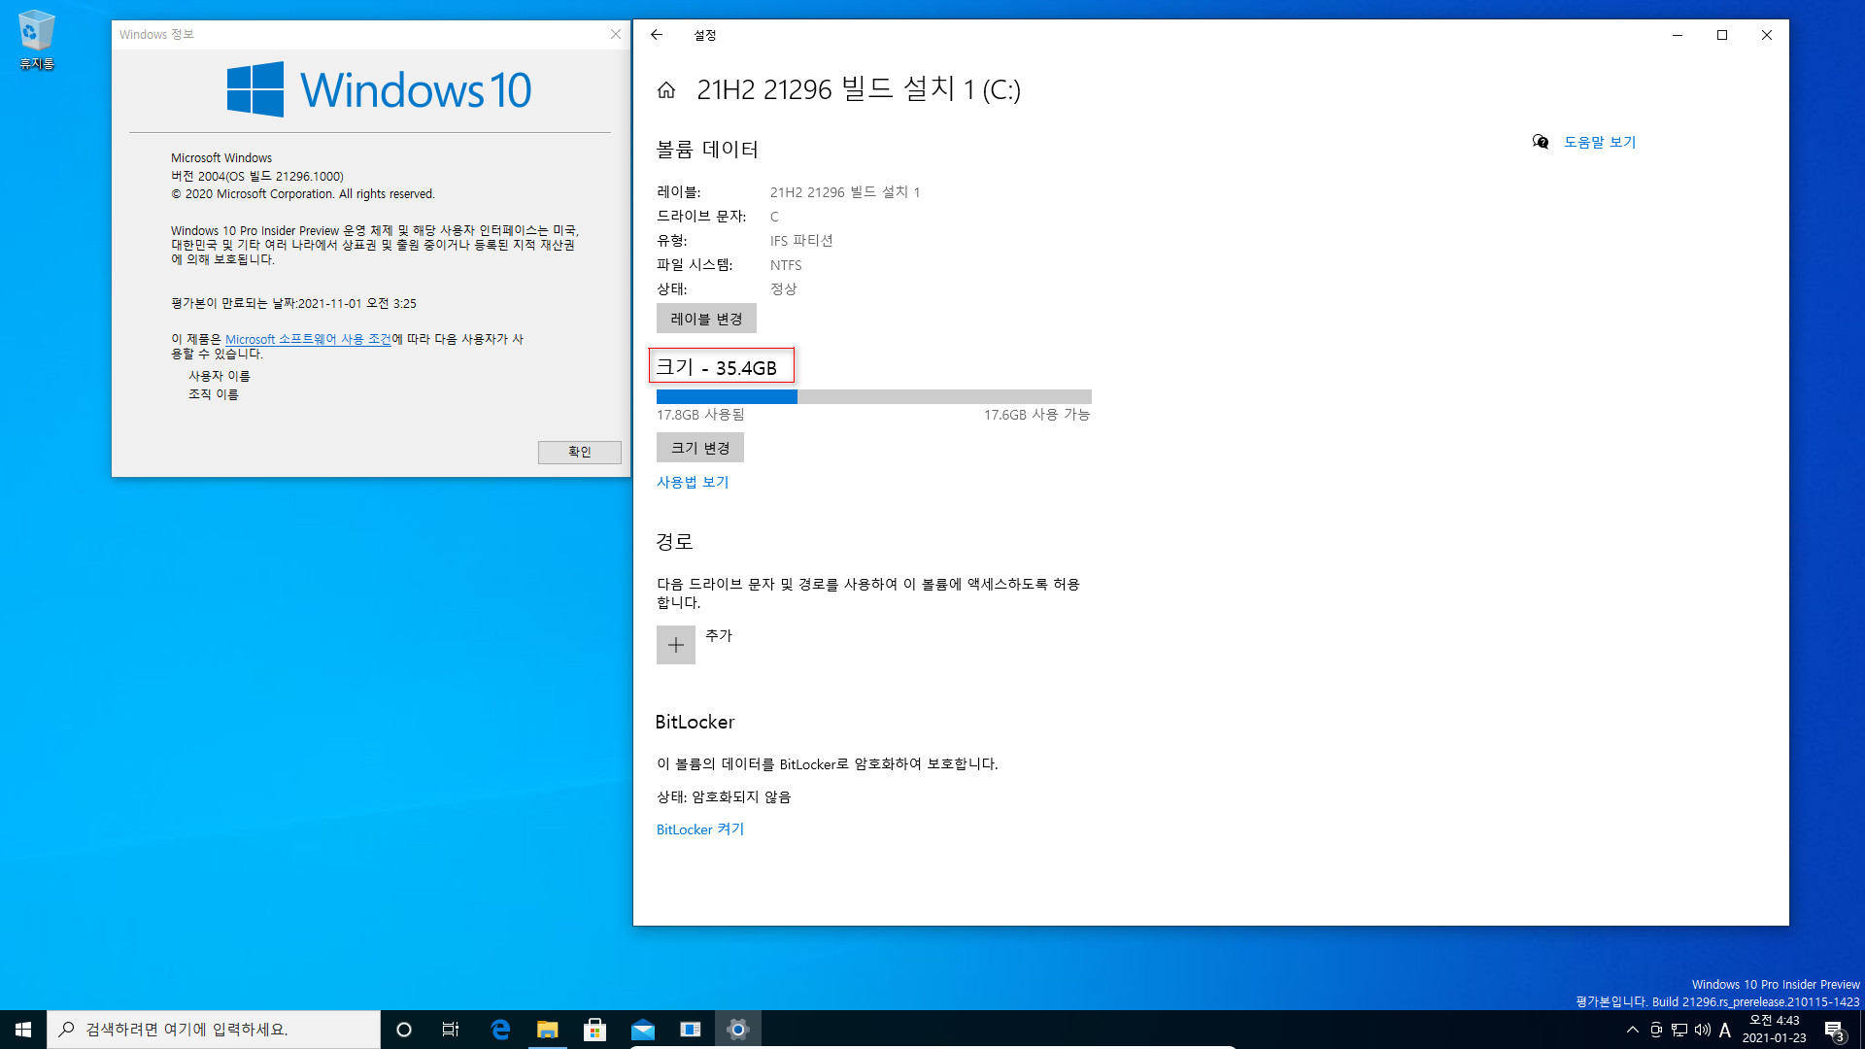Click BitLocker 켜기 link
Image resolution: width=1865 pixels, height=1049 pixels.
[700, 829]
